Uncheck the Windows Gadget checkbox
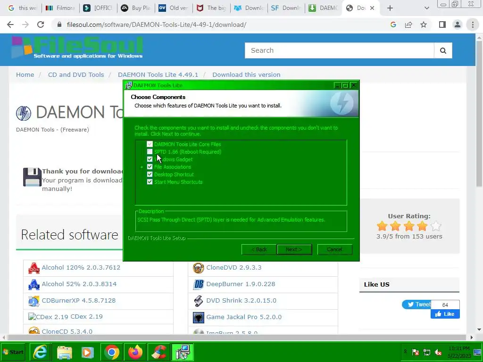Image resolution: width=483 pixels, height=362 pixels. (x=150, y=159)
